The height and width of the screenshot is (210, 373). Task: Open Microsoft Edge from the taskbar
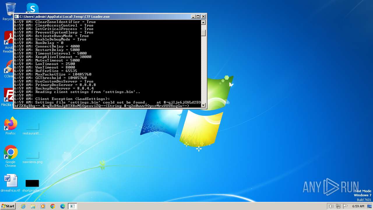point(63,206)
